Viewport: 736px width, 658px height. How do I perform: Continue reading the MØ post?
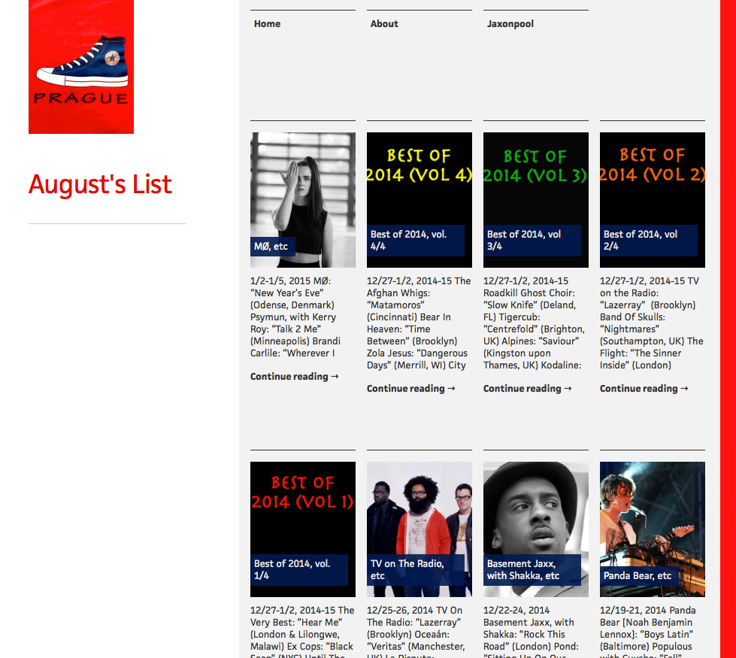[294, 377]
